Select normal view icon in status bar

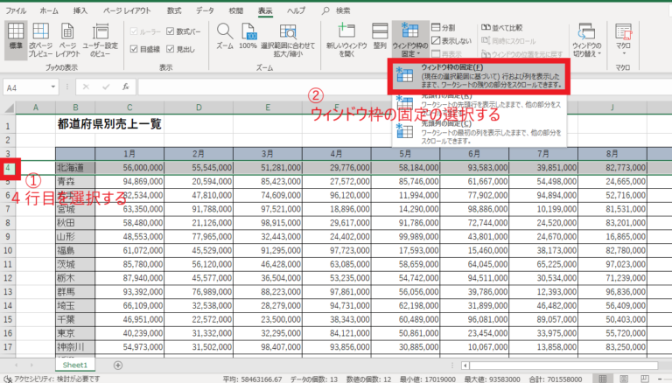point(603,379)
